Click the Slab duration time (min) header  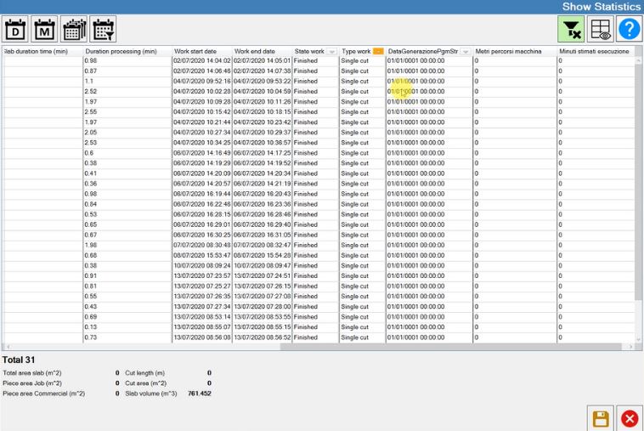(x=36, y=51)
